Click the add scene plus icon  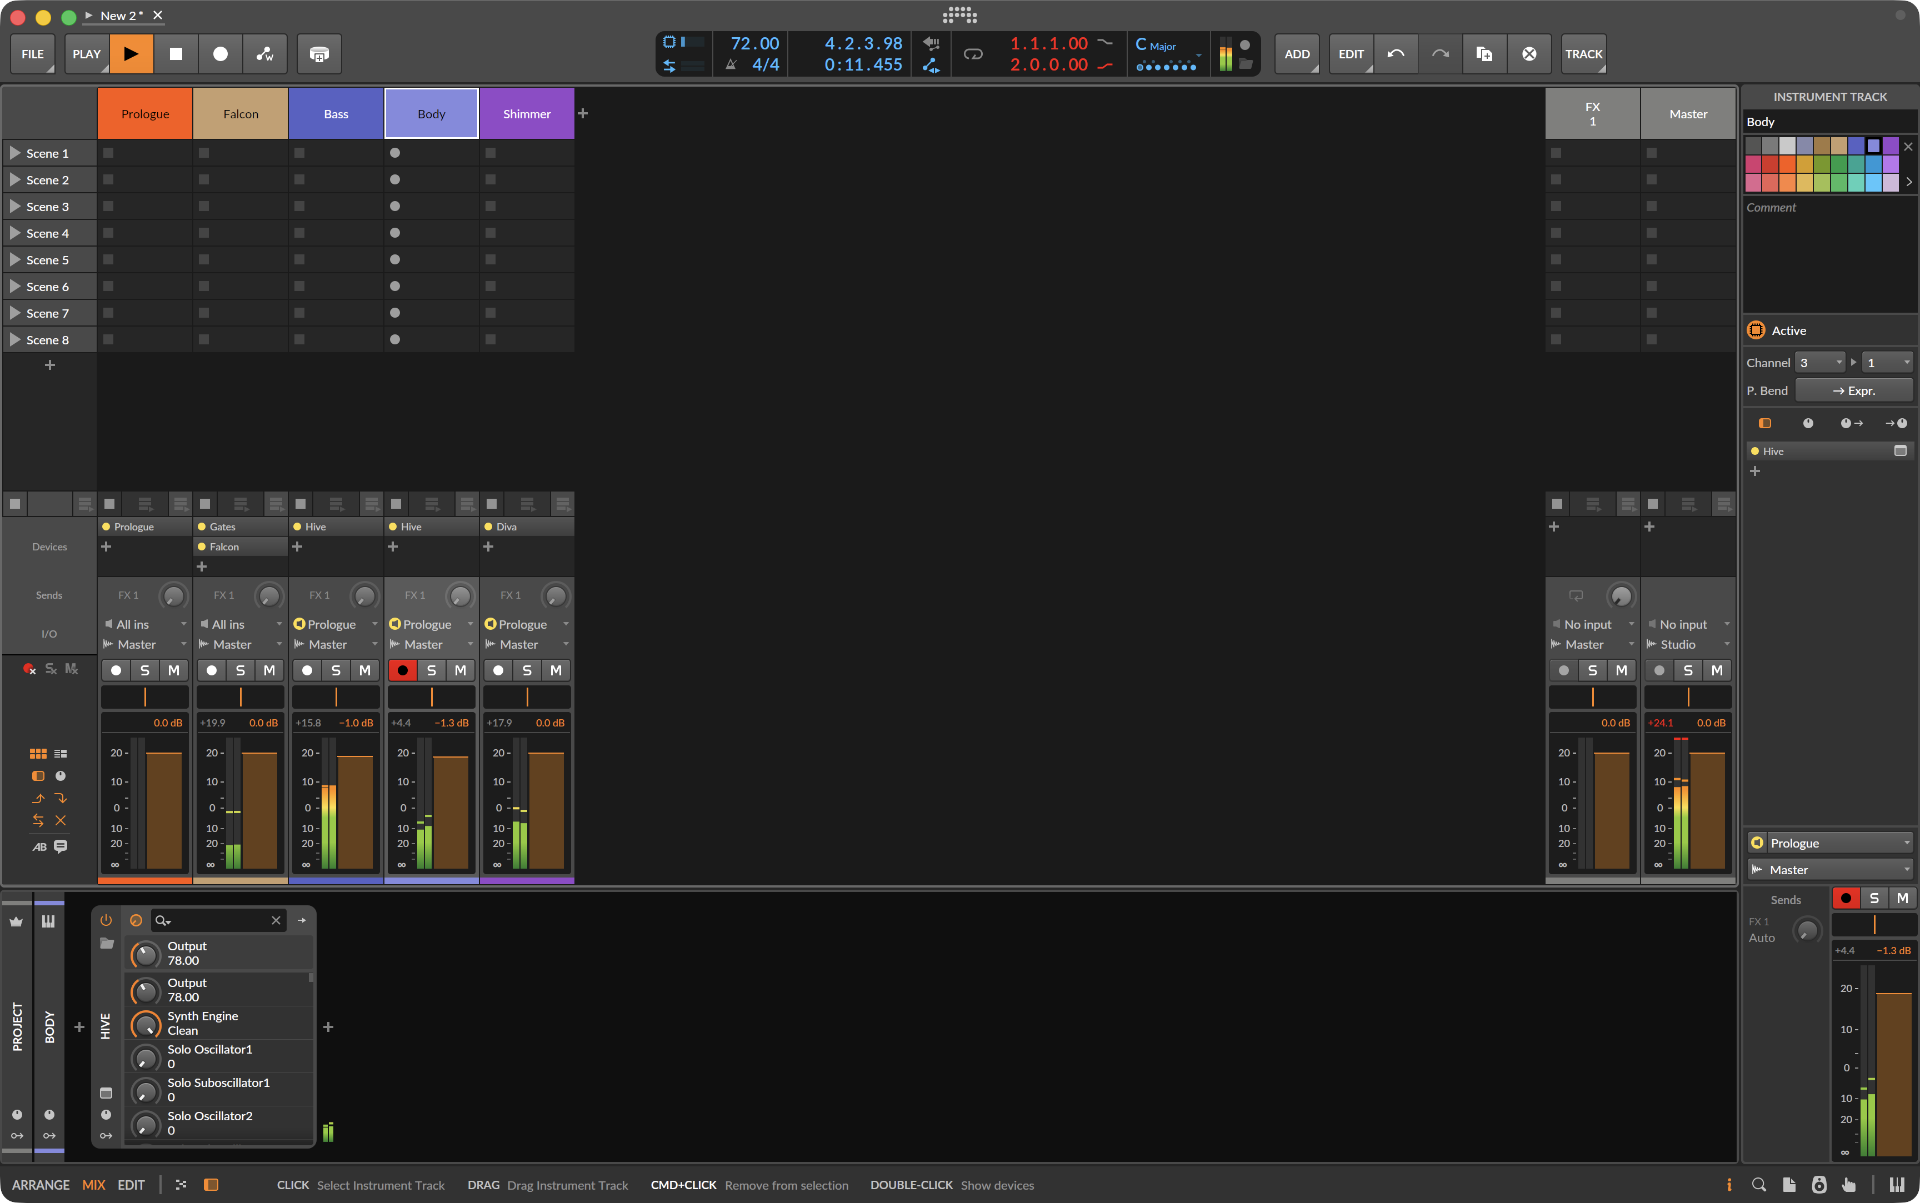(x=49, y=364)
